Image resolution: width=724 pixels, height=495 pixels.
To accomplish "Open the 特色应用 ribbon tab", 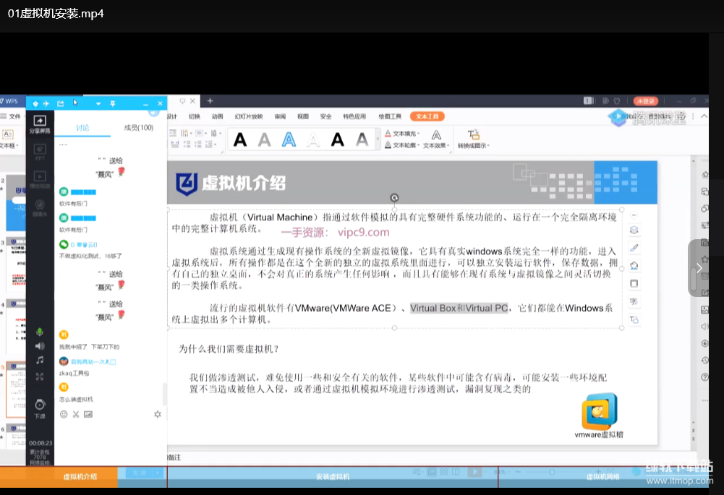I will click(x=354, y=117).
